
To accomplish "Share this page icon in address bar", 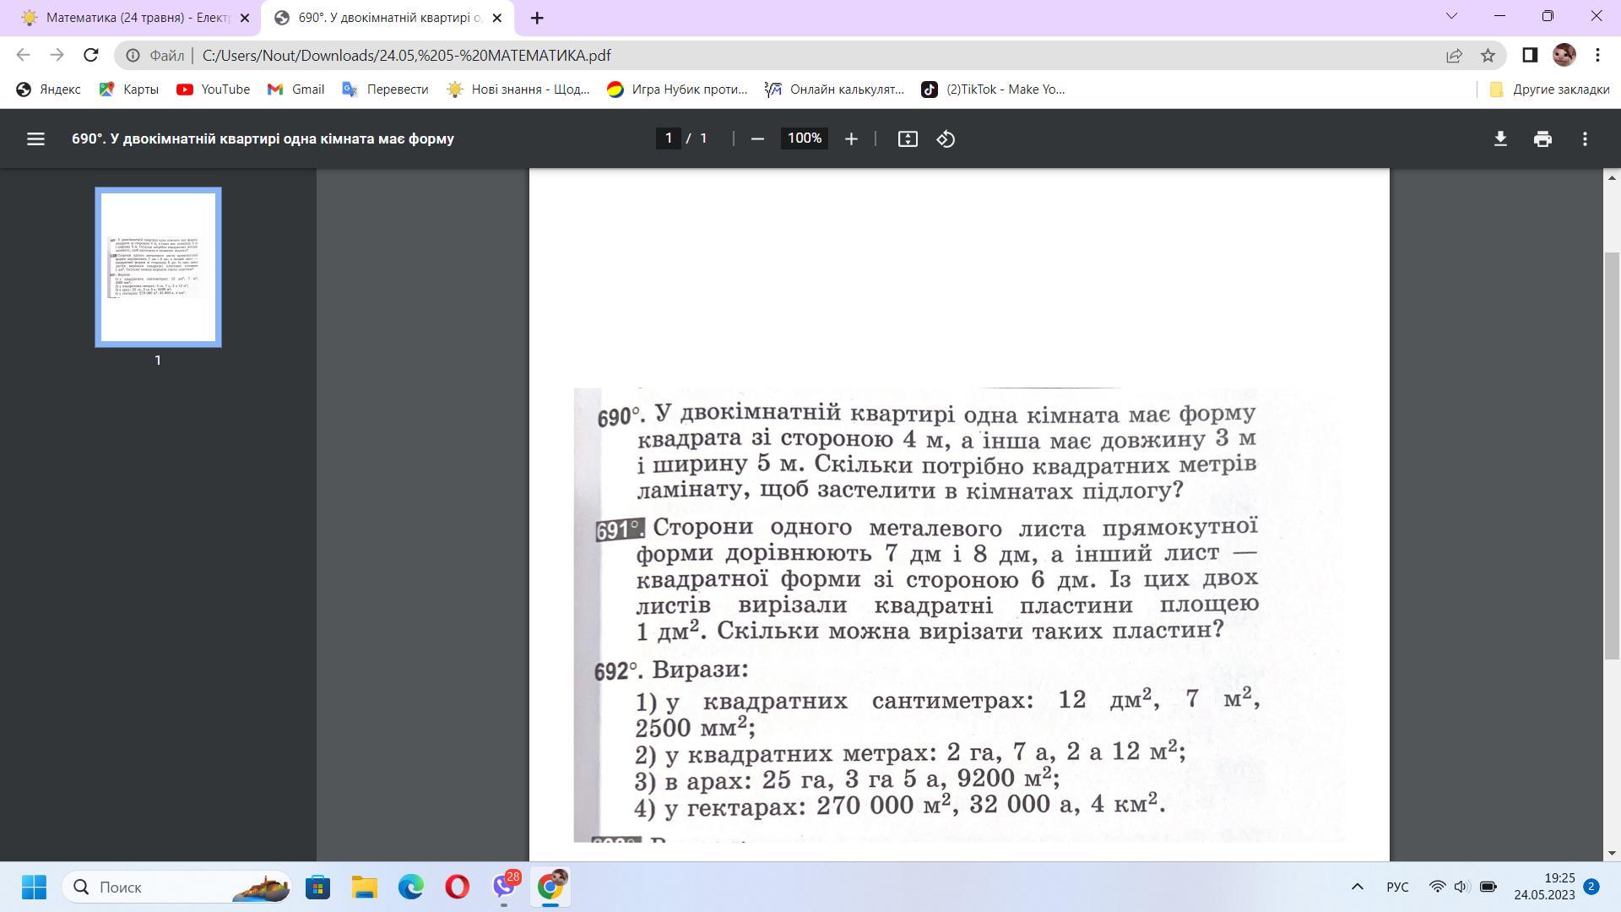I will point(1454,55).
